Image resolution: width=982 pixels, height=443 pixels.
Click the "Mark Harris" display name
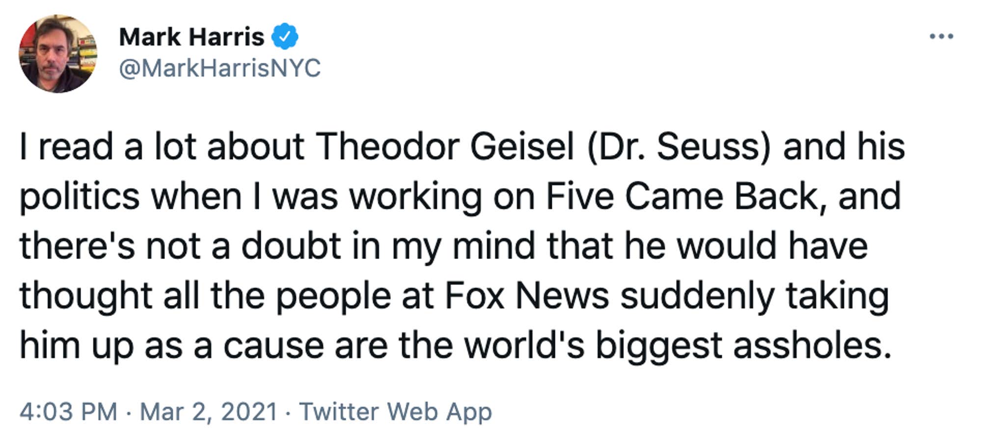pos(191,37)
